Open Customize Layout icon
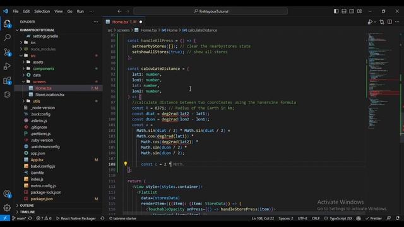404x227 pixels. (x=359, y=11)
